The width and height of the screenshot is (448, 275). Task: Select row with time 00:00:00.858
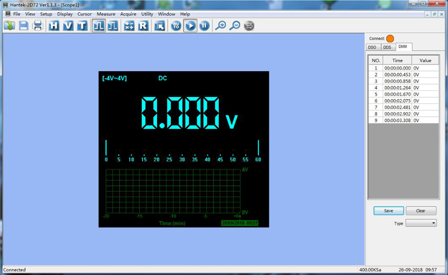(403, 81)
